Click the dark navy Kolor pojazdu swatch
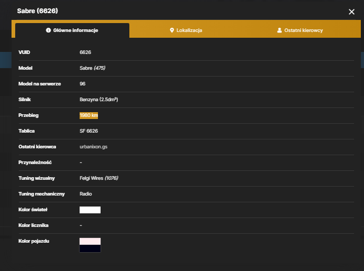 (90, 248)
